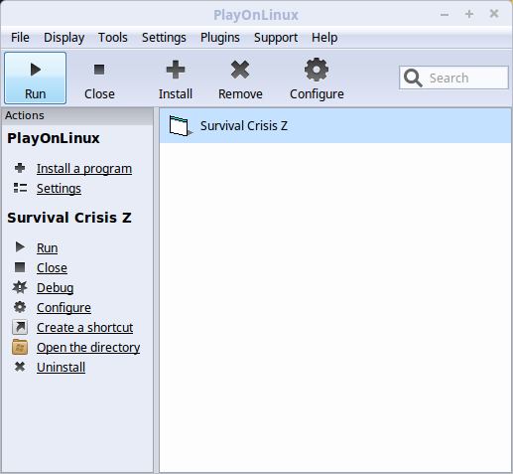Minimize the PlayOnLinux window
This screenshot has height=474, width=513.
point(445,14)
